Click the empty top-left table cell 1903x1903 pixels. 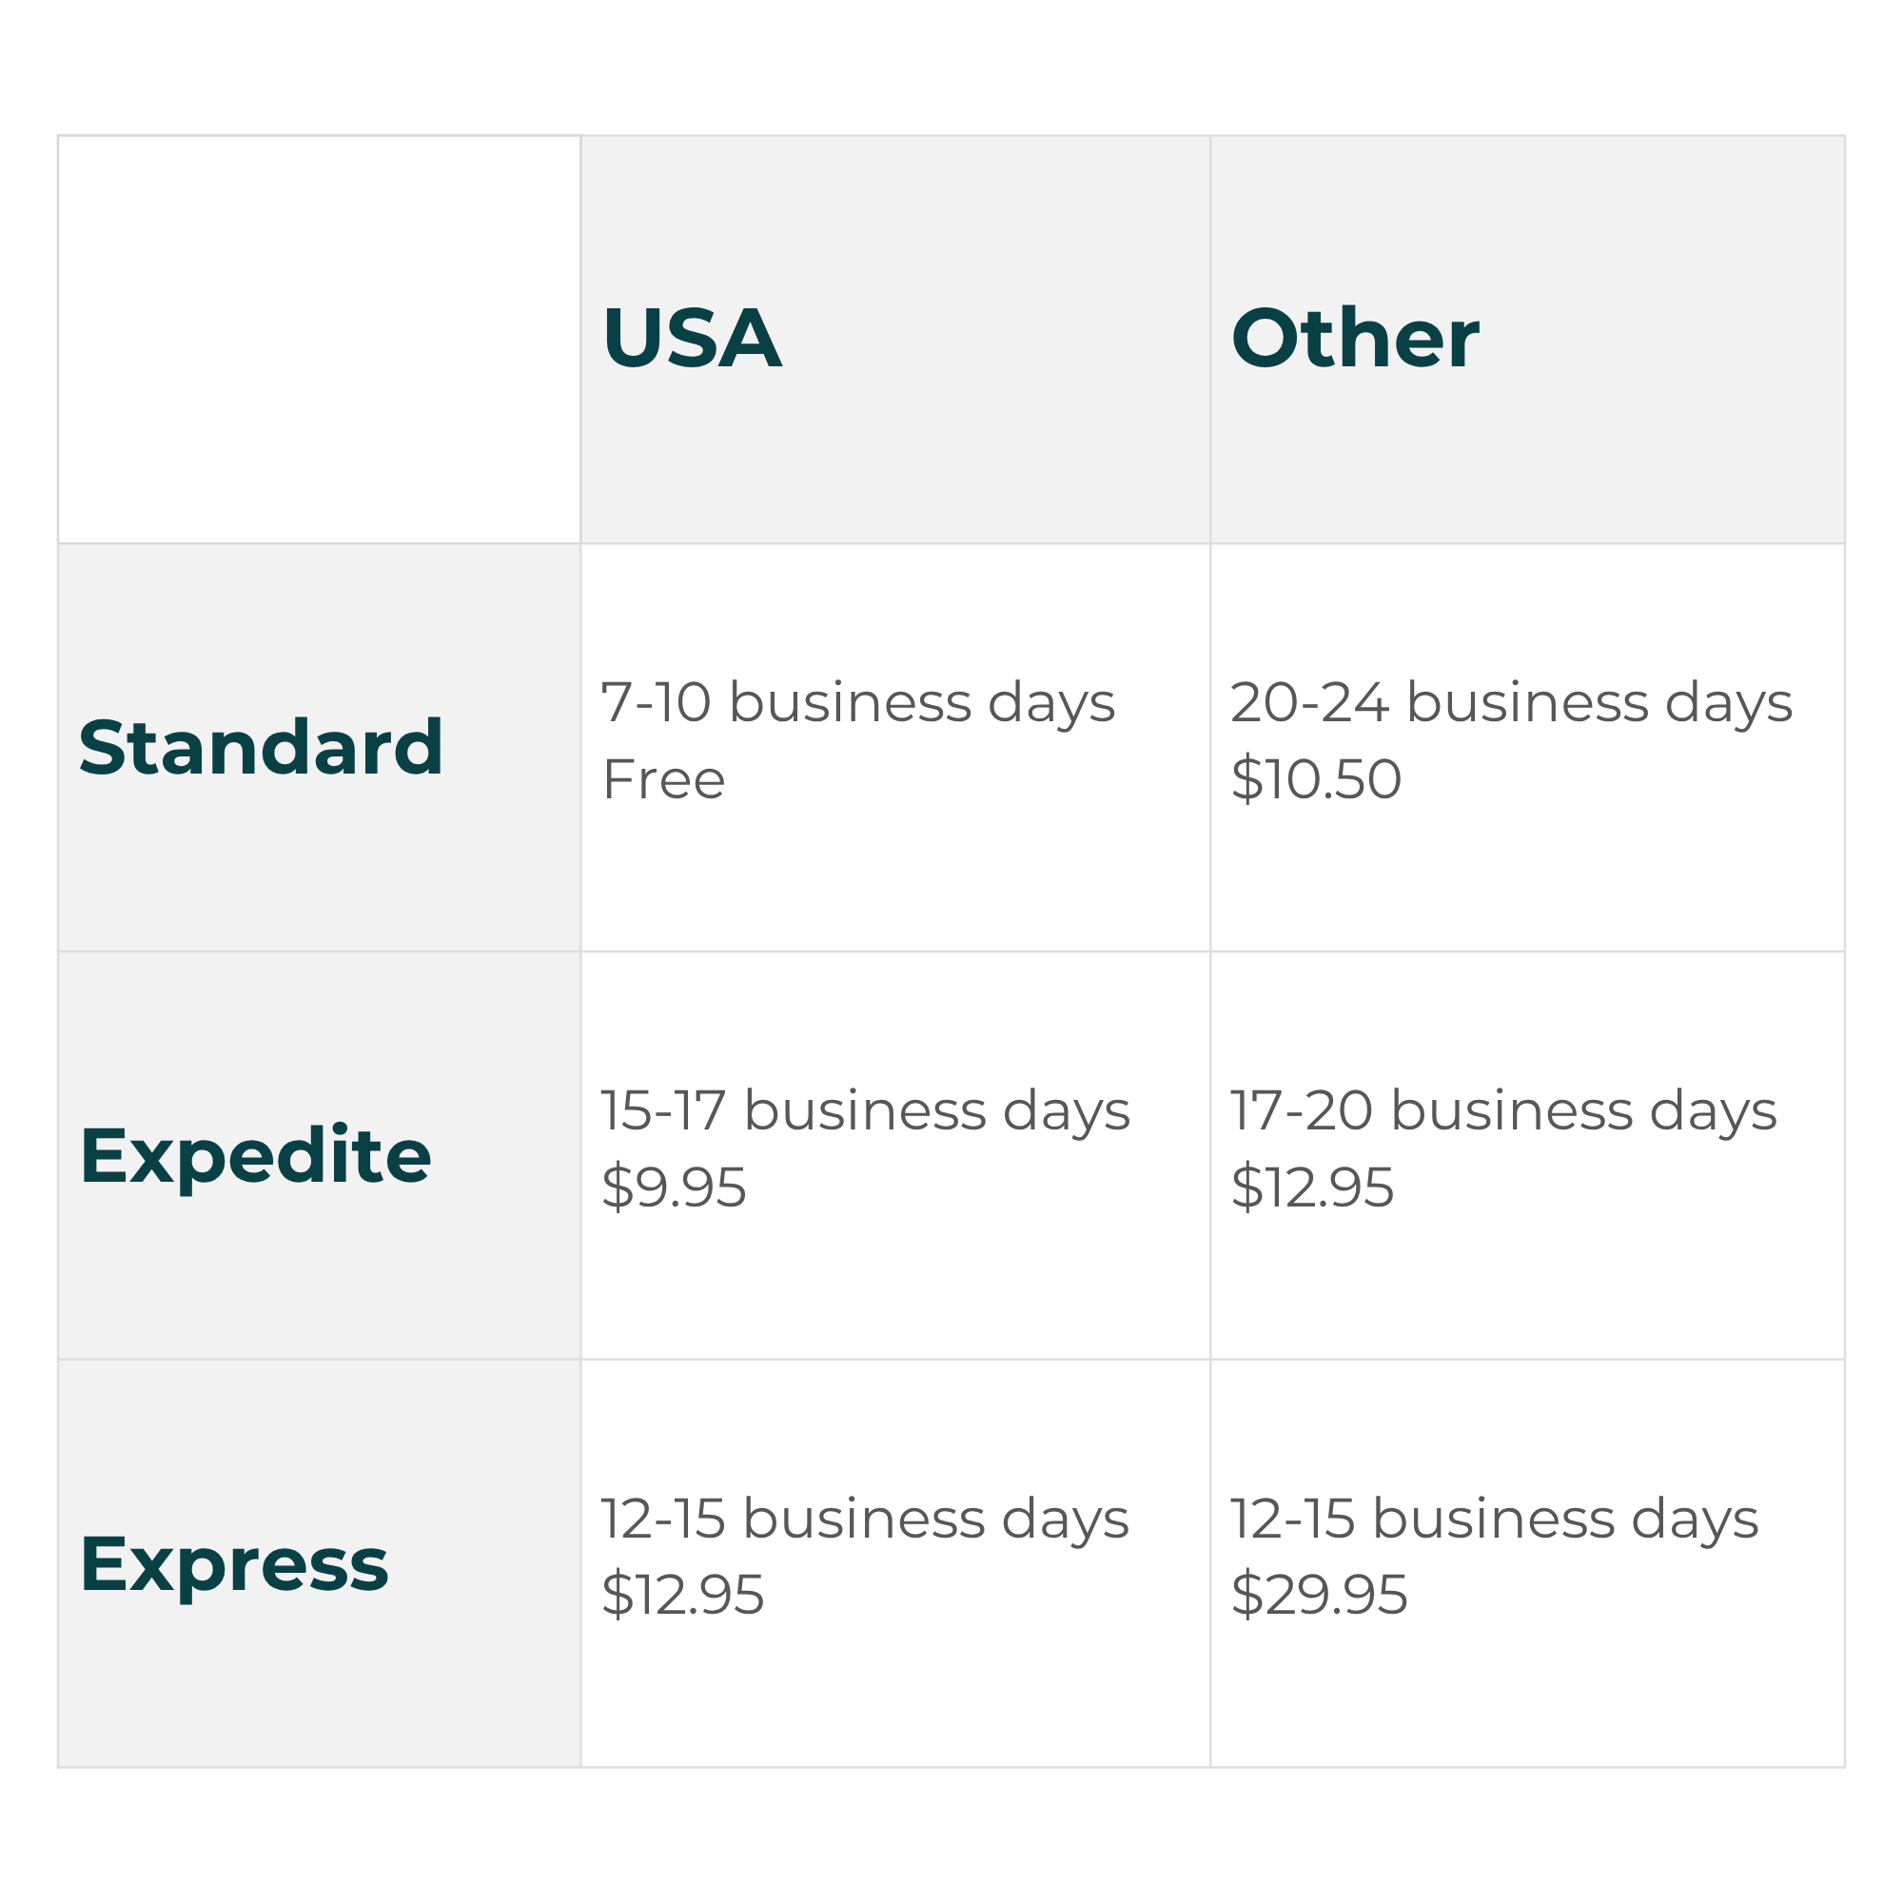(x=319, y=339)
